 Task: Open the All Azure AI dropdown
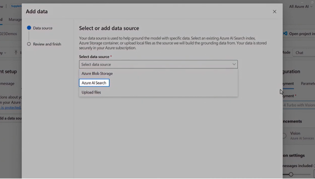pos(302,6)
